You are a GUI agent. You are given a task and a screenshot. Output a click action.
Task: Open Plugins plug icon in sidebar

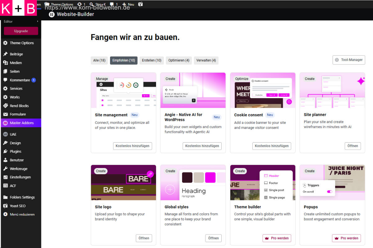point(5,151)
